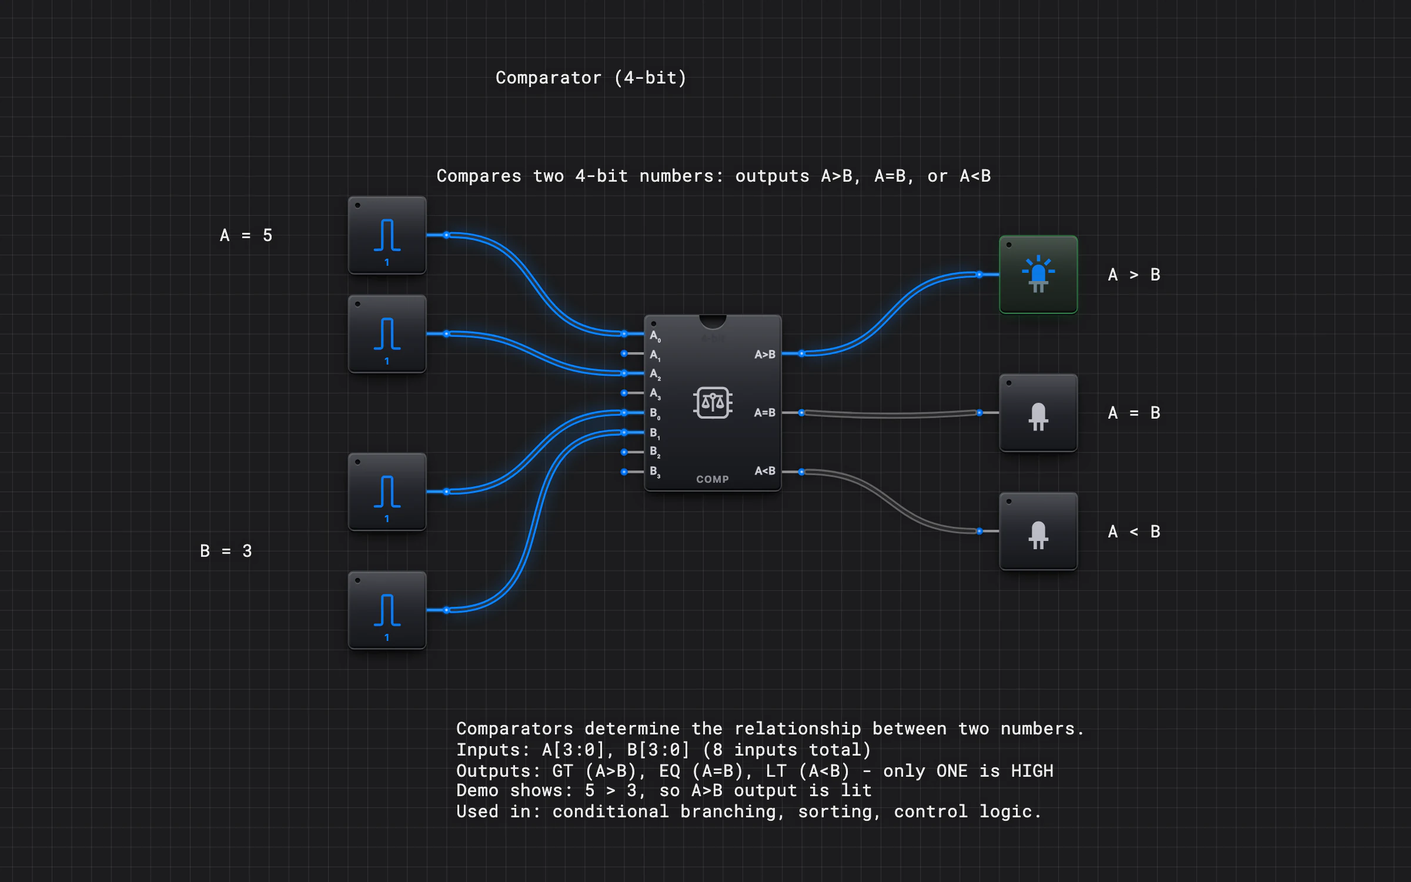The height and width of the screenshot is (882, 1411).
Task: Select the 'A = B' label beside LED
Action: 1134,413
